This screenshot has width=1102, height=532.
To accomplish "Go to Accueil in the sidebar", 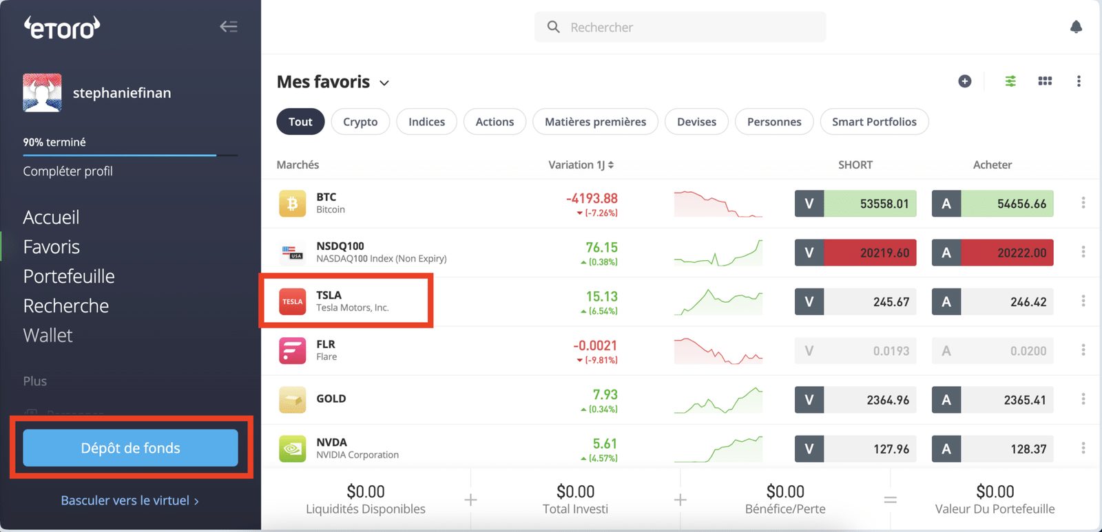I will [51, 217].
